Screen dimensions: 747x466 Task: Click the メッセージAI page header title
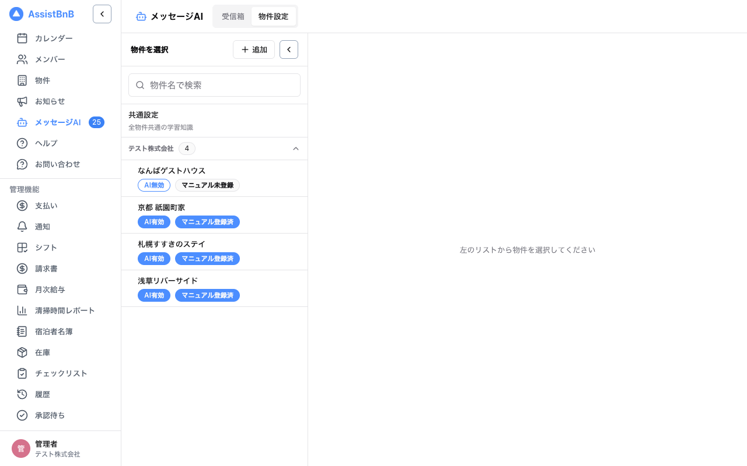coord(177,16)
